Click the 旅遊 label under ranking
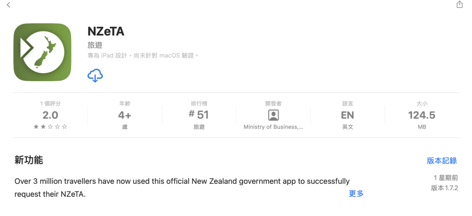Viewport: 472px width, 216px height. 199,127
